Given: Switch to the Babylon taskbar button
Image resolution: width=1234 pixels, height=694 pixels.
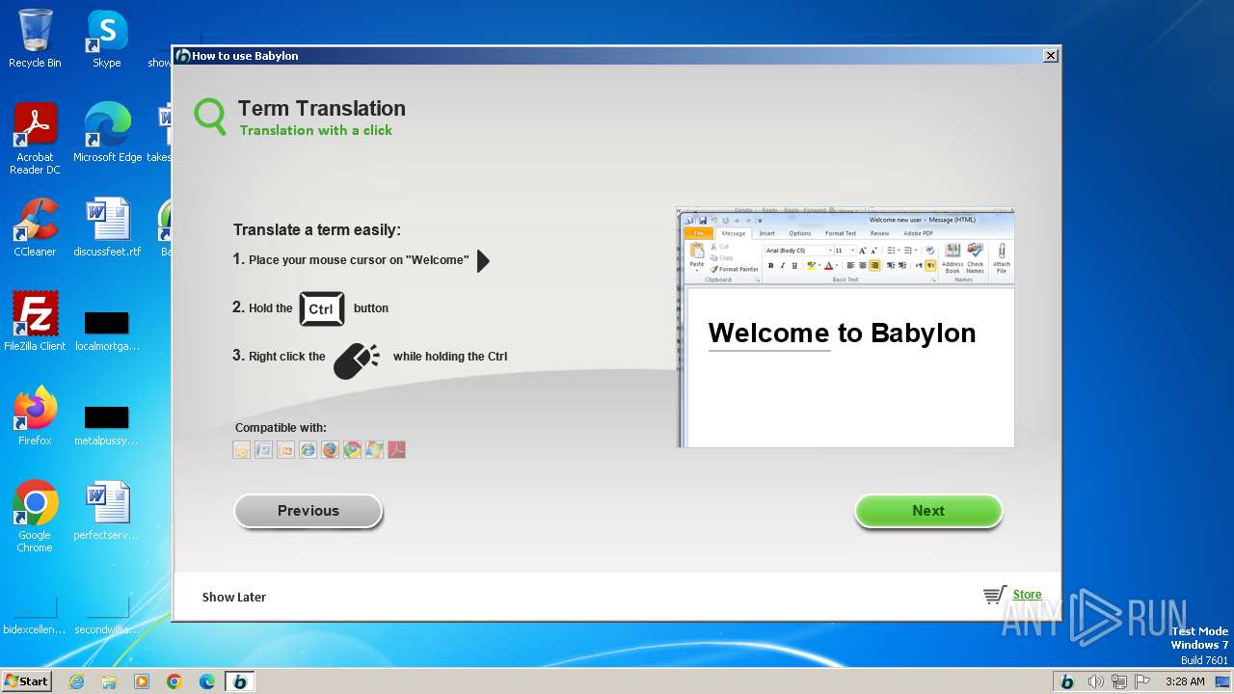Looking at the screenshot, I should point(240,681).
